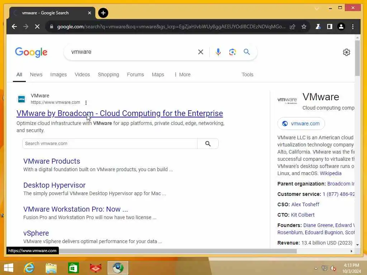This screenshot has width=367, height=275.
Task: Click the muted volume tray icon
Action: [x=333, y=268]
